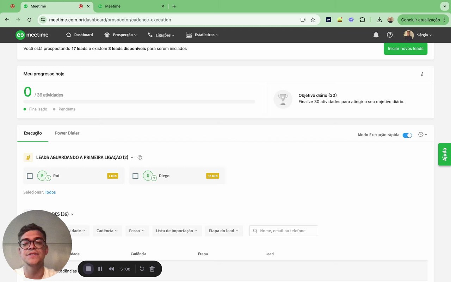Screen dimensions: 451x282
Task: Click Concluir atualização button
Action: coord(422,20)
